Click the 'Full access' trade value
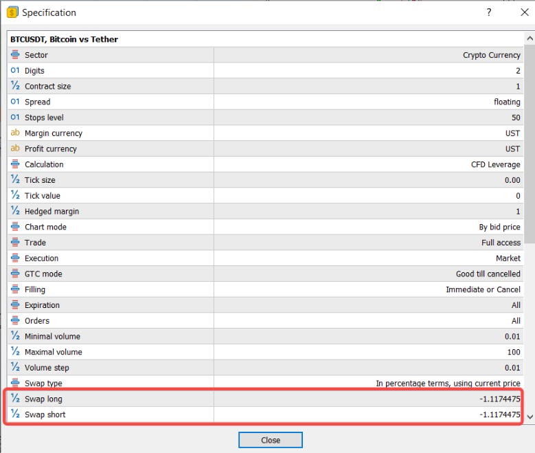Viewport: 535px width, 453px height. tap(501, 243)
